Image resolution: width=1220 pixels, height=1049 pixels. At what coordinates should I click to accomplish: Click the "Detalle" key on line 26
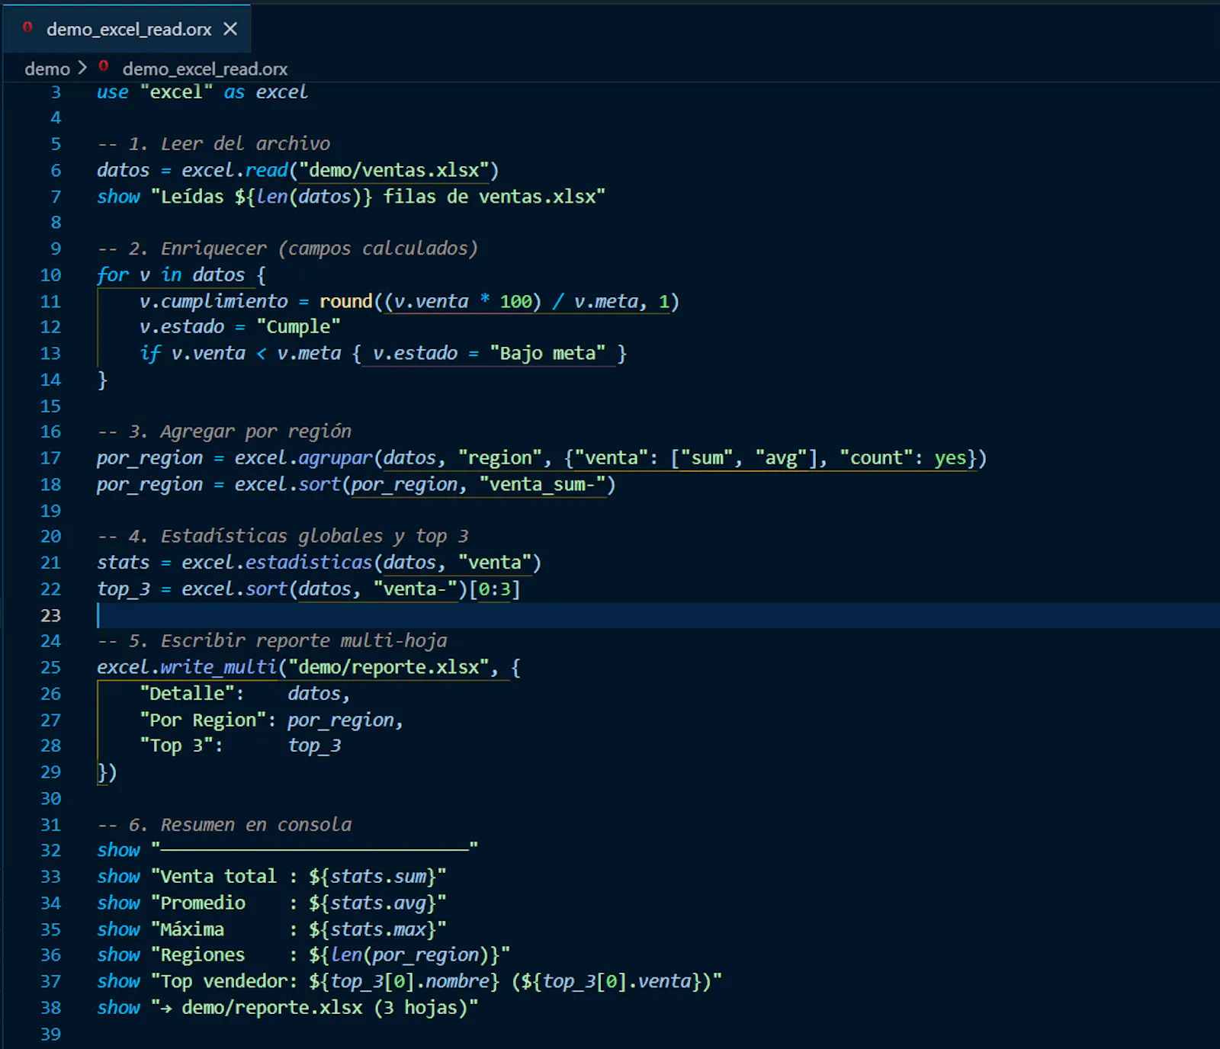(x=188, y=694)
